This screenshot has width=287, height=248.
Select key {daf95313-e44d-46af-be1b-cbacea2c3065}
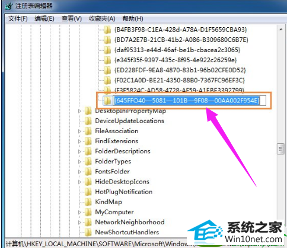coord(177,50)
